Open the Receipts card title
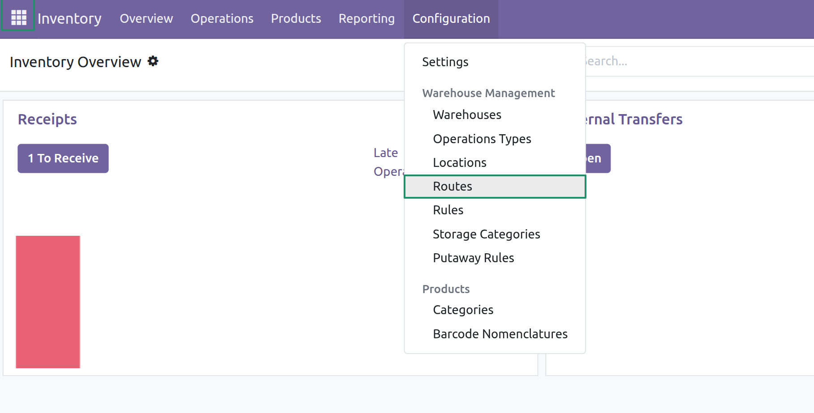The image size is (814, 413). (47, 119)
